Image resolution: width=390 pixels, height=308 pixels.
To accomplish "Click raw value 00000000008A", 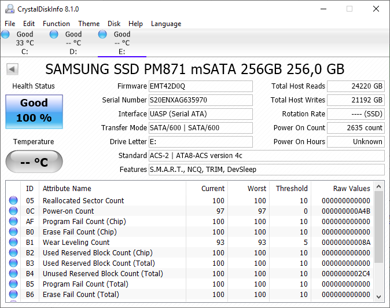I will (345, 243).
